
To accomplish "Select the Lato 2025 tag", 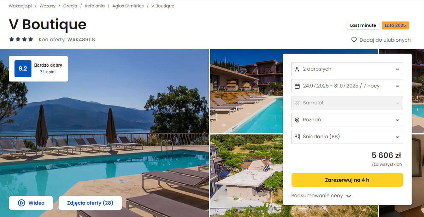I will [x=395, y=25].
